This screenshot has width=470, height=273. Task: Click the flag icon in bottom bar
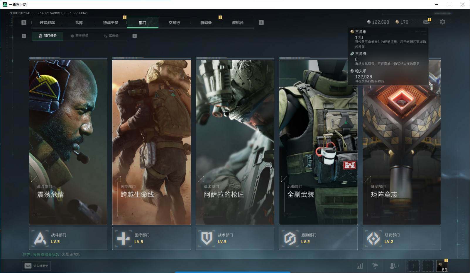[375, 266]
